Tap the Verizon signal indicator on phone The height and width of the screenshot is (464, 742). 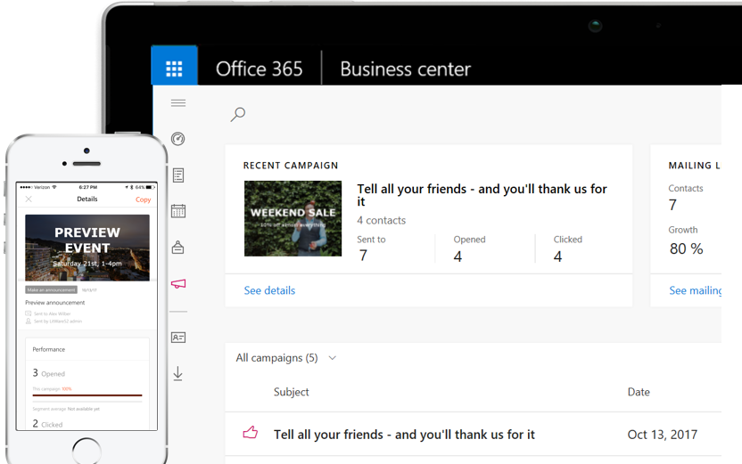(x=37, y=187)
